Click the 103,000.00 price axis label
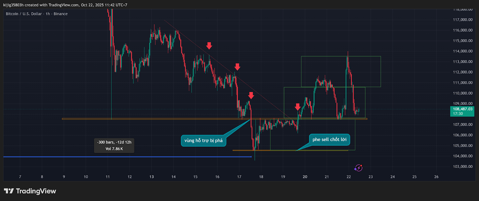Viewport: 479px width, 201px height. (463, 167)
